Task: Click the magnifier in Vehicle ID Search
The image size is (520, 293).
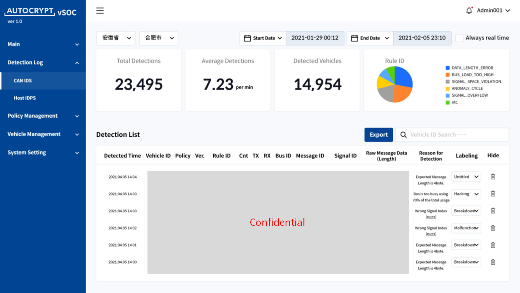Action: tap(403, 135)
